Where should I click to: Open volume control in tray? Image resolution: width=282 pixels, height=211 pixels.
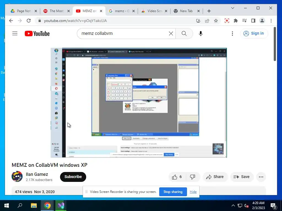coord(246,206)
